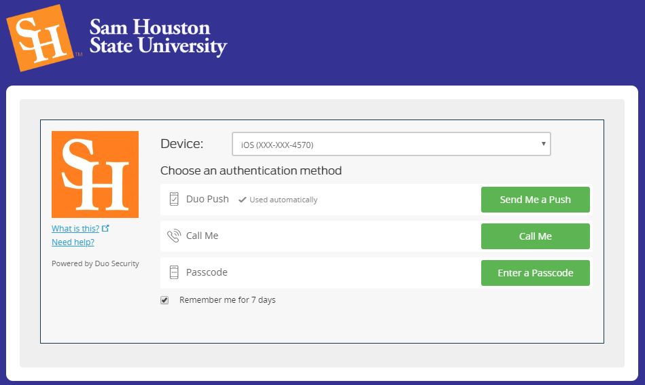Click the Duo Push phone icon
Screen dimensions: 645x385
[174, 199]
